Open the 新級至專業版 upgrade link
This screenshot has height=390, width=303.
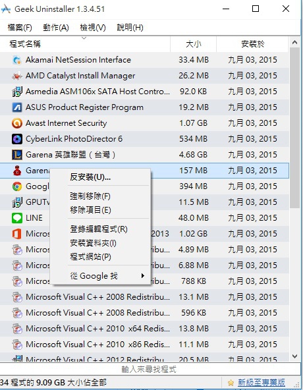coord(262,383)
